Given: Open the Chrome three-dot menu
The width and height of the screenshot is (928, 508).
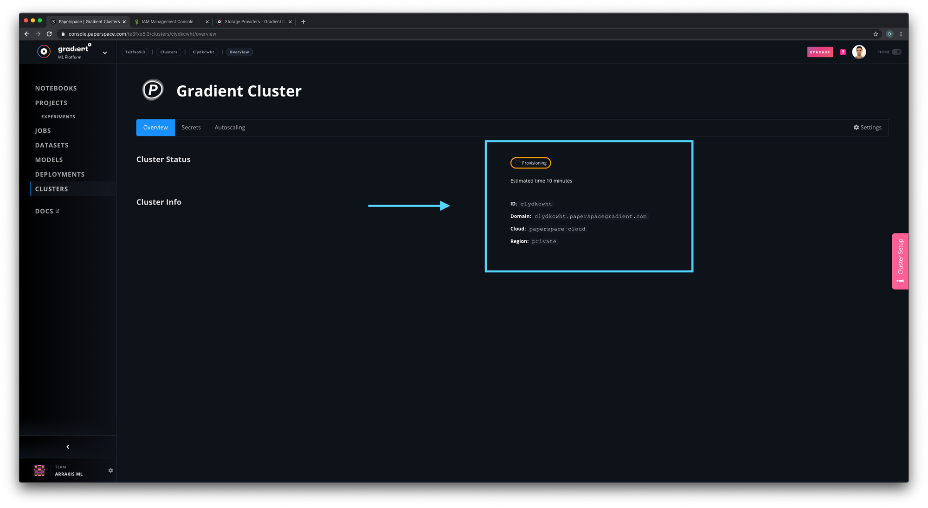Looking at the screenshot, I should tap(901, 34).
